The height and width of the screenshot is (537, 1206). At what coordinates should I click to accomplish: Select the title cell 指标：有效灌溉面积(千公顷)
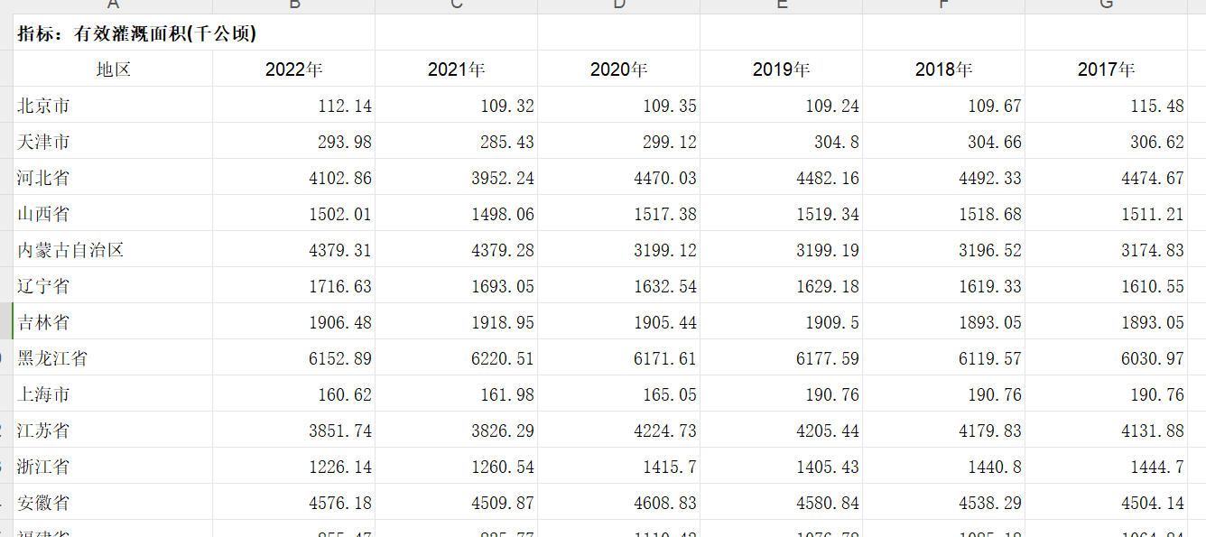tap(137, 34)
